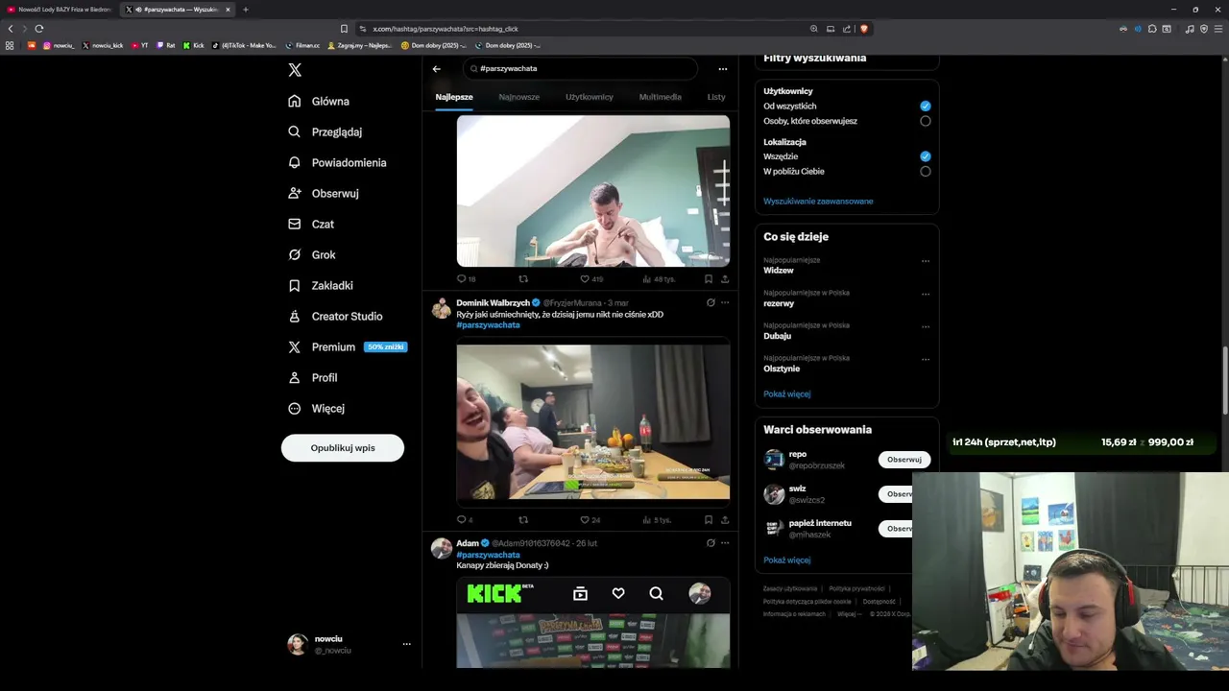The height and width of the screenshot is (691, 1229).
Task: Select the Od wszystkich radio option
Action: click(926, 107)
